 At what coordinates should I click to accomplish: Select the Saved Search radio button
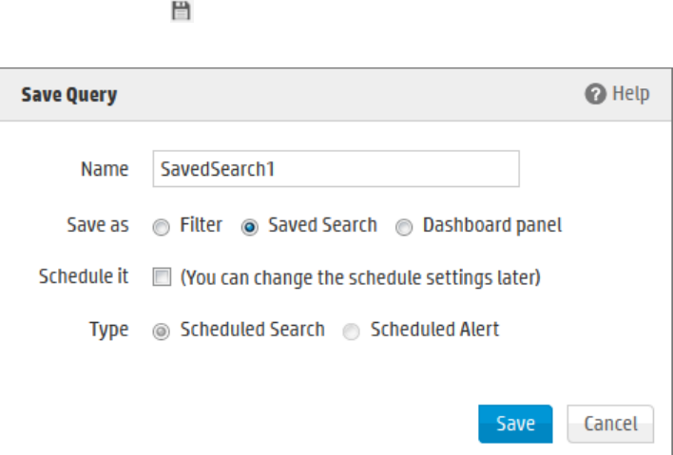[250, 227]
